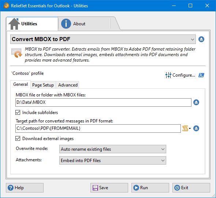This screenshot has height=198, width=216.
Task: Click the eject icon beside utility selector
Action: click(201, 39)
